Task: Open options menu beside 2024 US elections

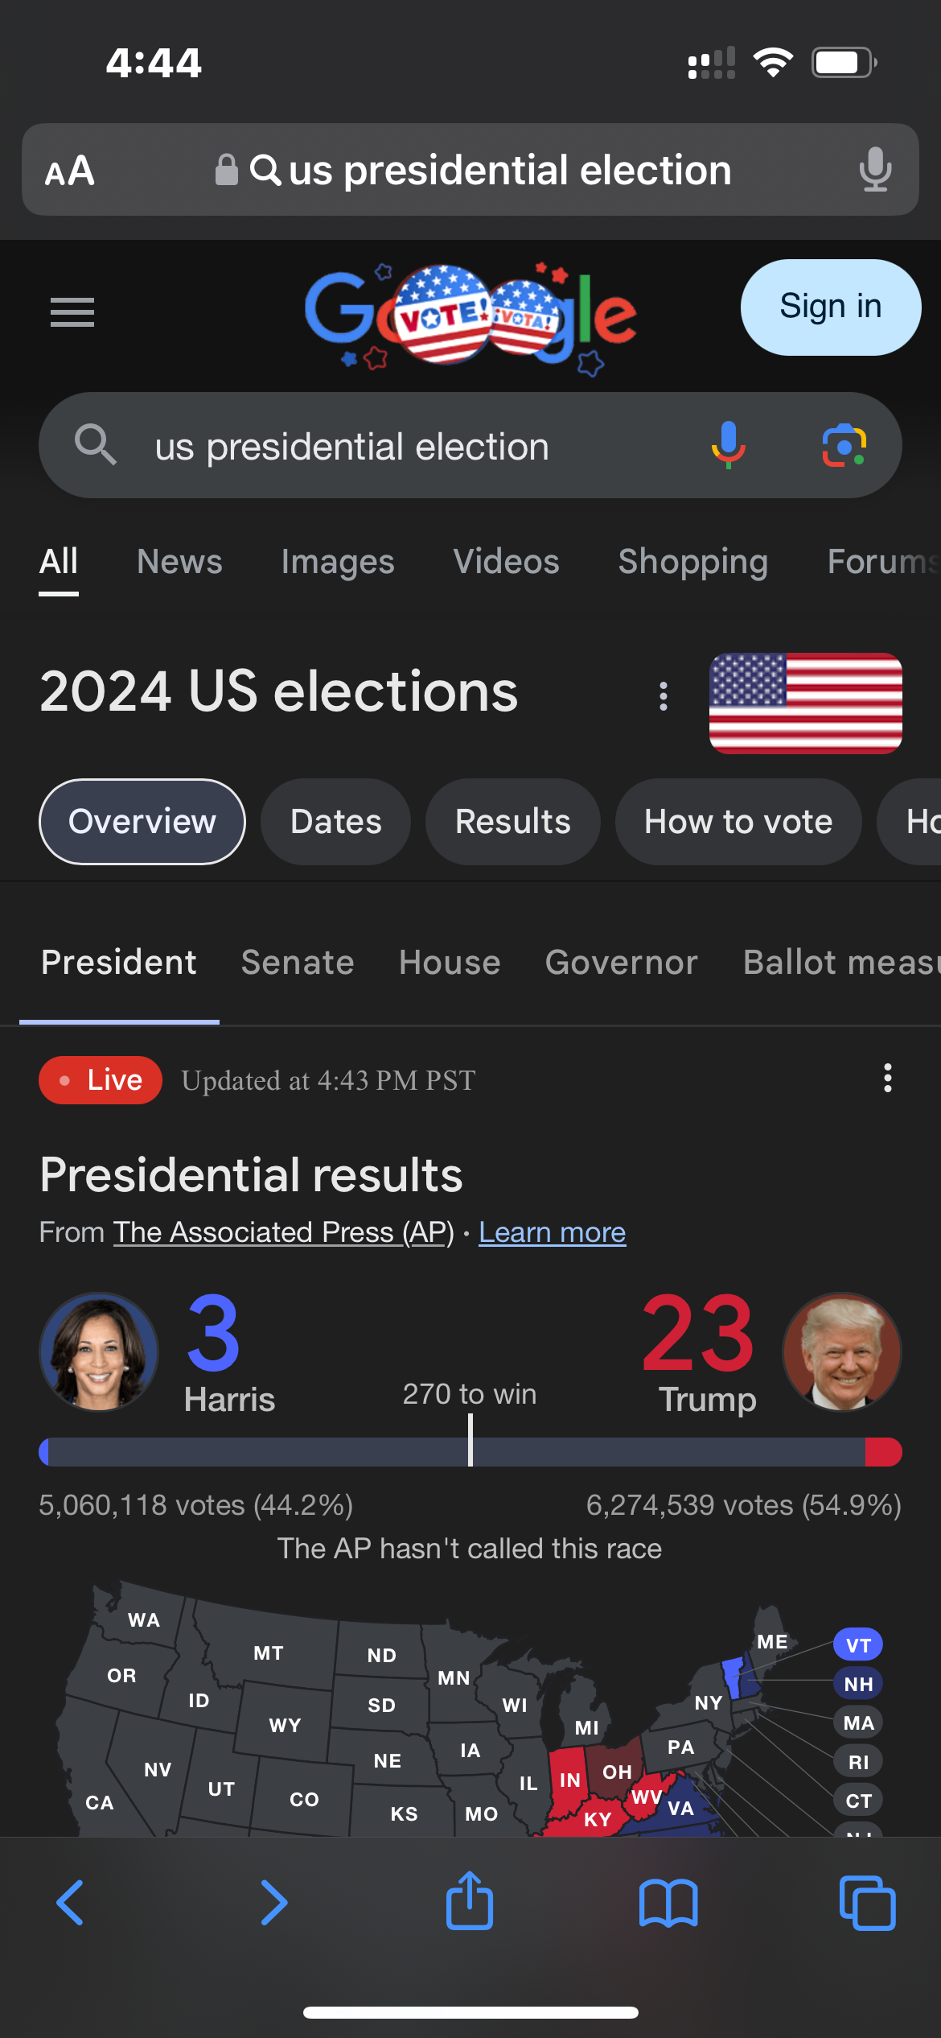Action: click(x=664, y=696)
